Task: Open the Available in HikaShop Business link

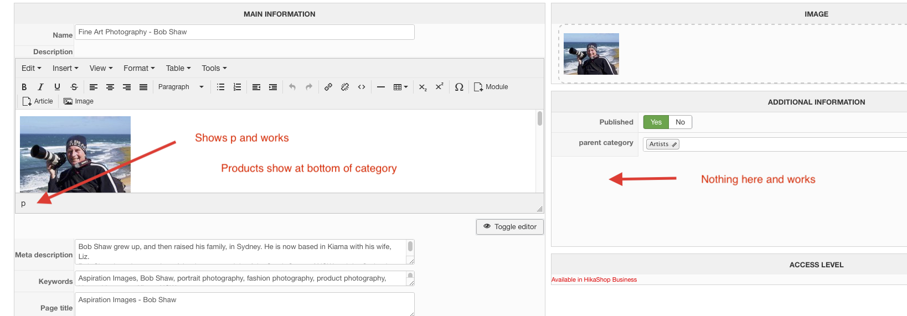Action: click(x=594, y=280)
